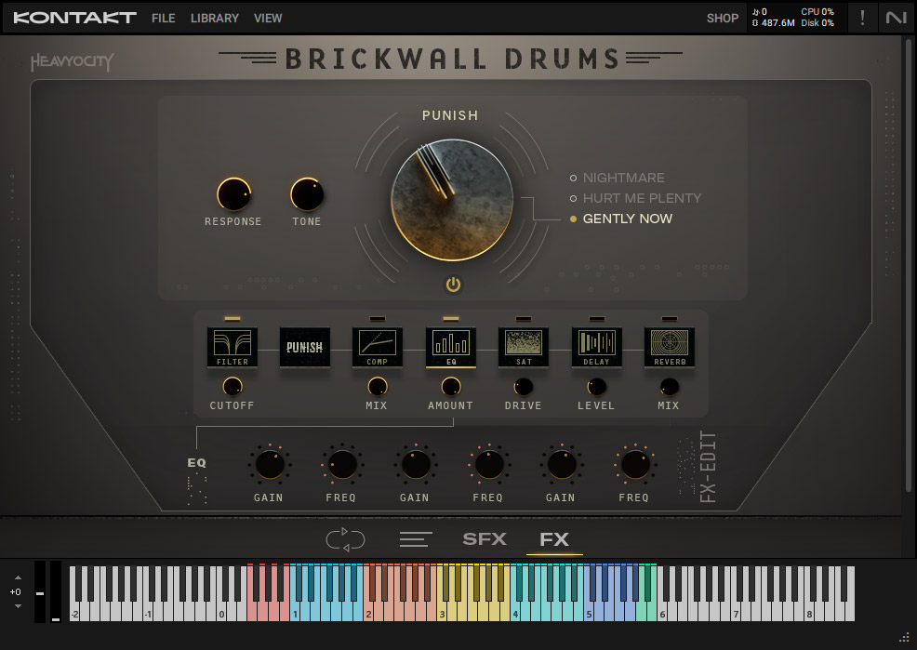The width and height of the screenshot is (917, 650).
Task: Click the Native Instruments logo icon
Action: 896,18
